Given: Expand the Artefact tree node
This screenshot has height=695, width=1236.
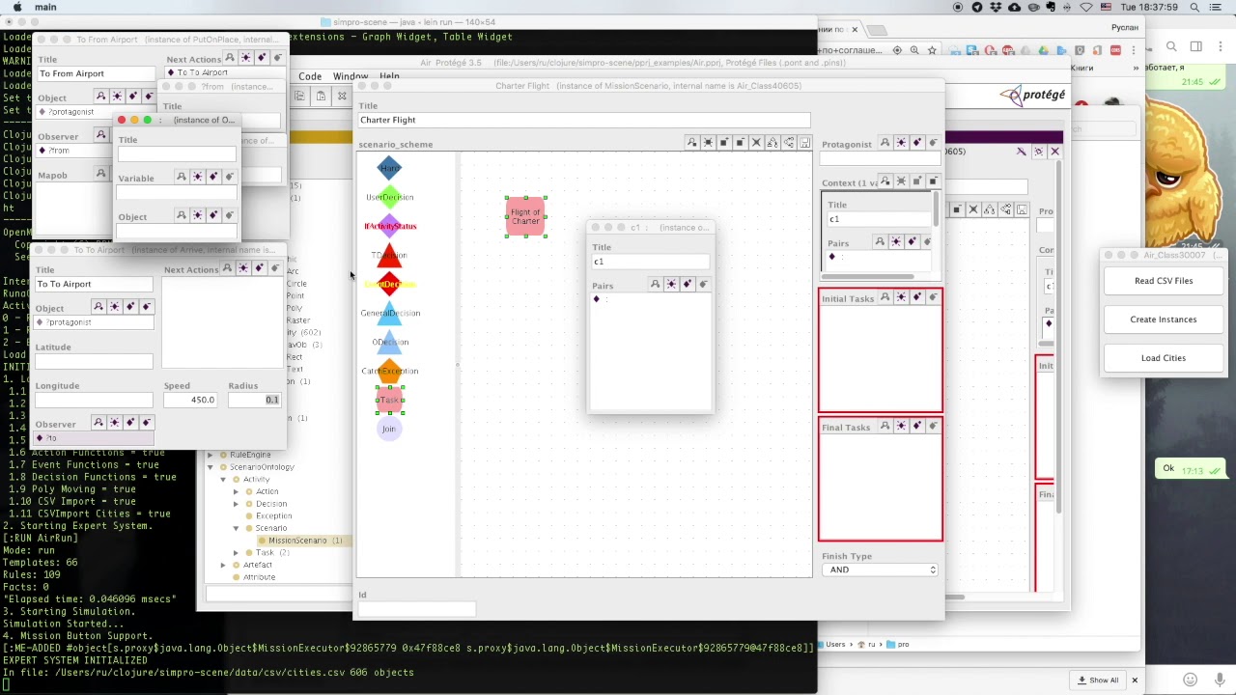Looking at the screenshot, I should [x=223, y=565].
